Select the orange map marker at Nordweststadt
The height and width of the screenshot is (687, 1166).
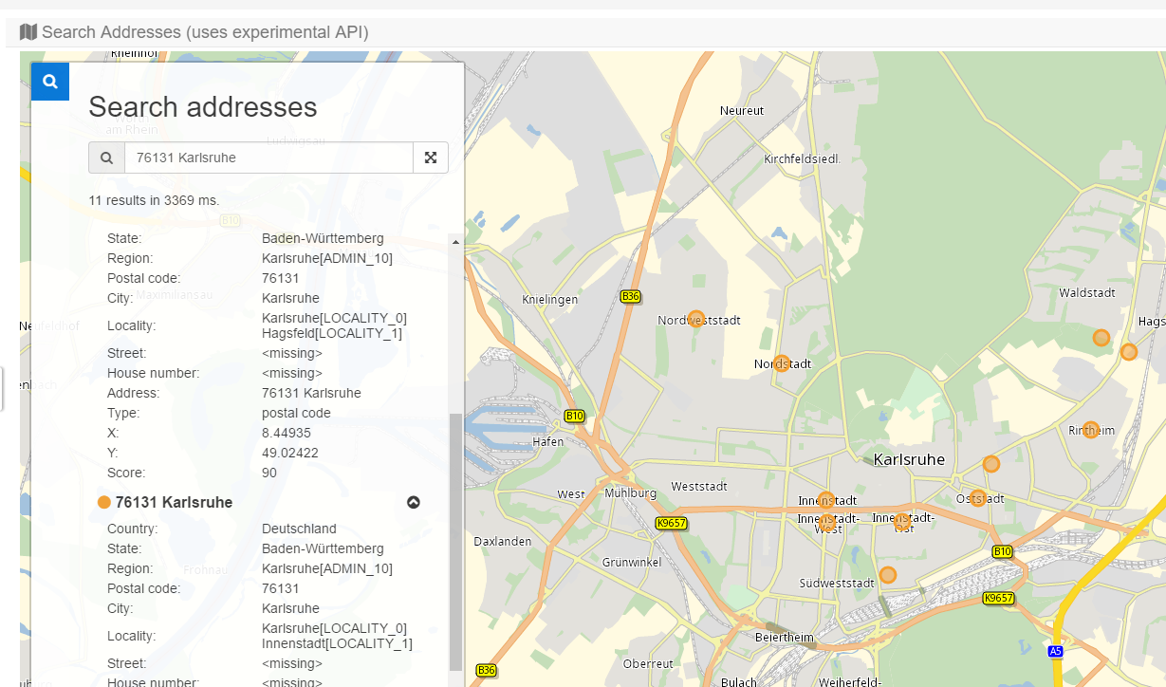[695, 319]
